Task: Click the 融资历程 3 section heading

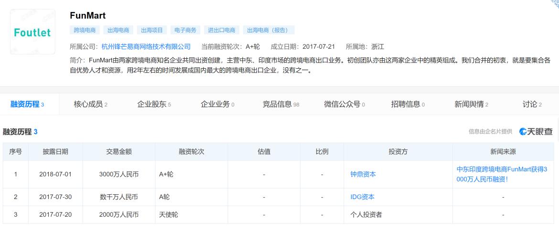Action: click(20, 132)
